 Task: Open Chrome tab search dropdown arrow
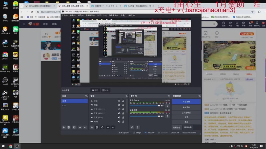[x=22, y=6]
